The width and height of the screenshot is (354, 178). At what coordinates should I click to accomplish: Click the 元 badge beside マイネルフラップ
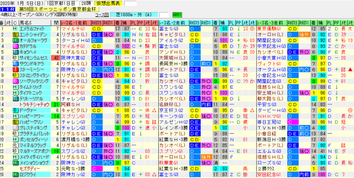15,145
